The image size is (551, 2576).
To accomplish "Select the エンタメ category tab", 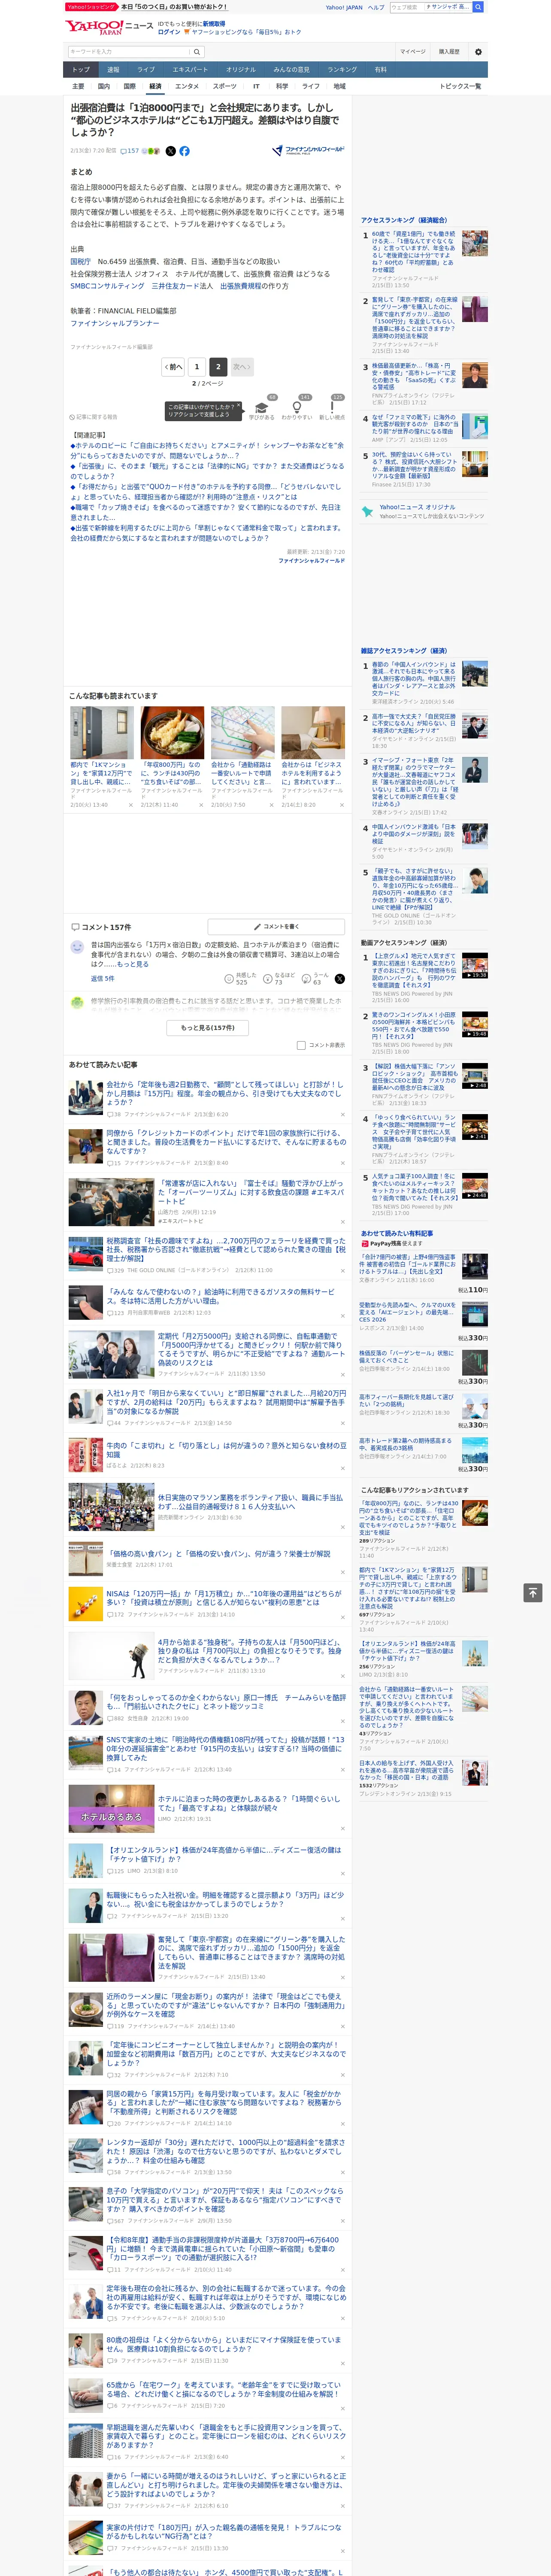I will (187, 86).
